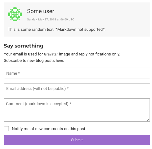Enable the notify me checkbox
The image size is (152, 149).
pos(6,129)
